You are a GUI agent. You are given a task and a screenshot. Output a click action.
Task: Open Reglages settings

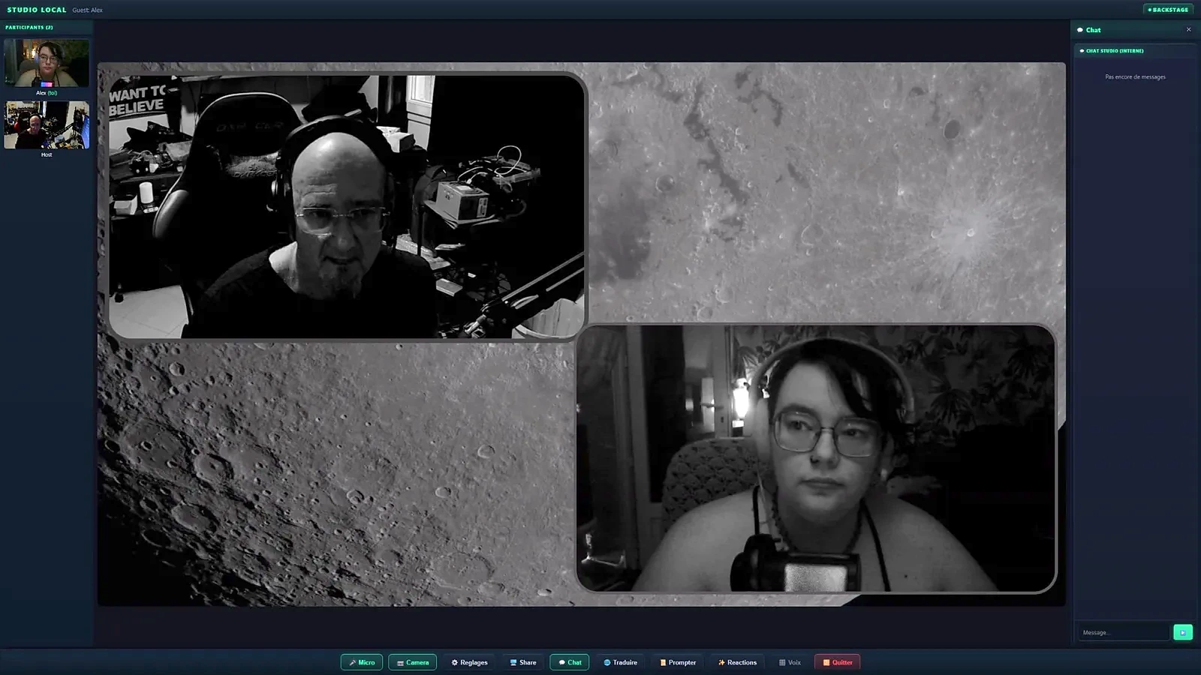pyautogui.click(x=469, y=662)
